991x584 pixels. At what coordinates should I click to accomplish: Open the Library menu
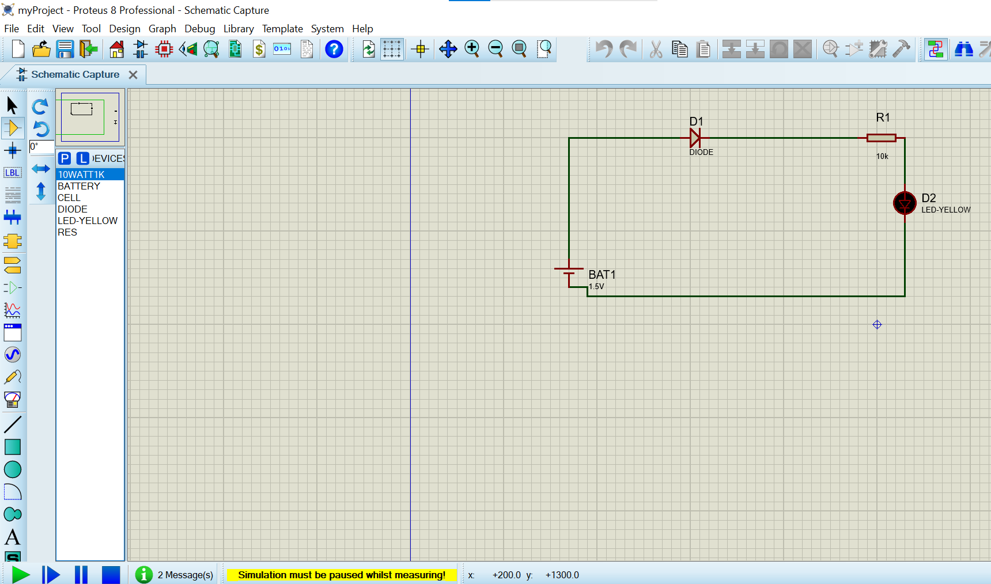pos(239,29)
